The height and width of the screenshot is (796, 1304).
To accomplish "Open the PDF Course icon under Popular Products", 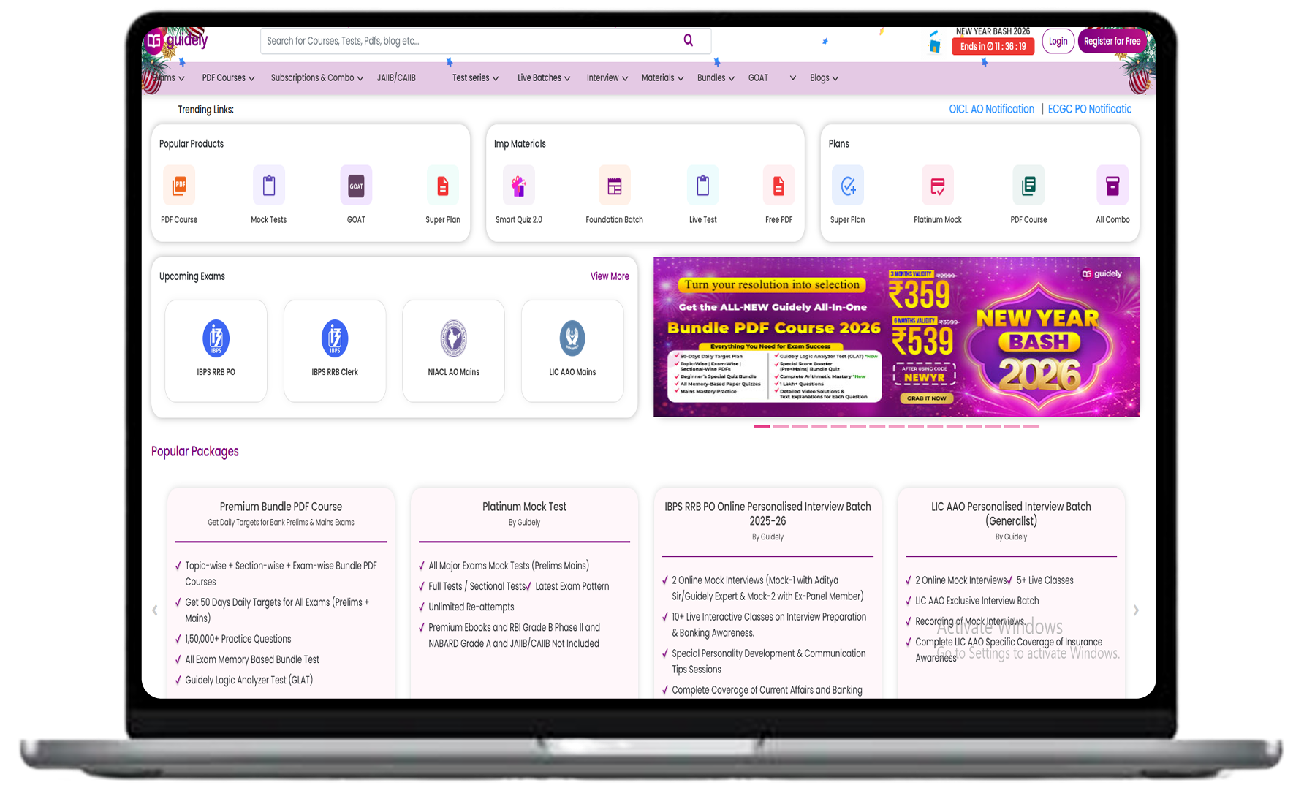I will click(178, 186).
